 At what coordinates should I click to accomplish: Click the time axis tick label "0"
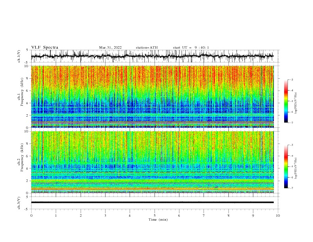click(31, 216)
